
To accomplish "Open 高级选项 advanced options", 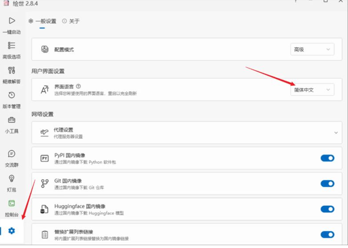I will (x=12, y=49).
